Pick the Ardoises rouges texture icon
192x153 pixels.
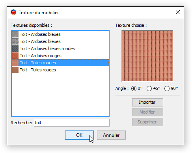(x=15, y=56)
